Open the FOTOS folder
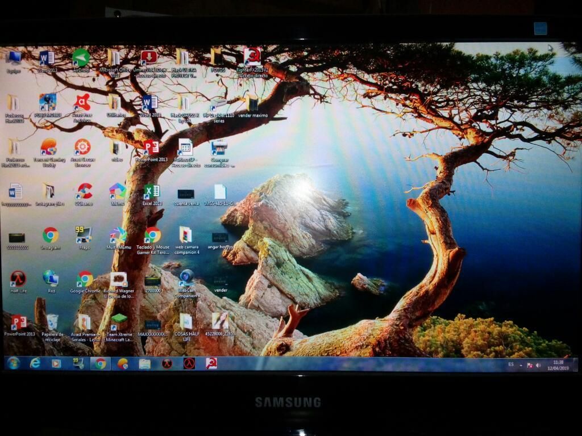Viewport: 582px width, 436px height. [218, 60]
